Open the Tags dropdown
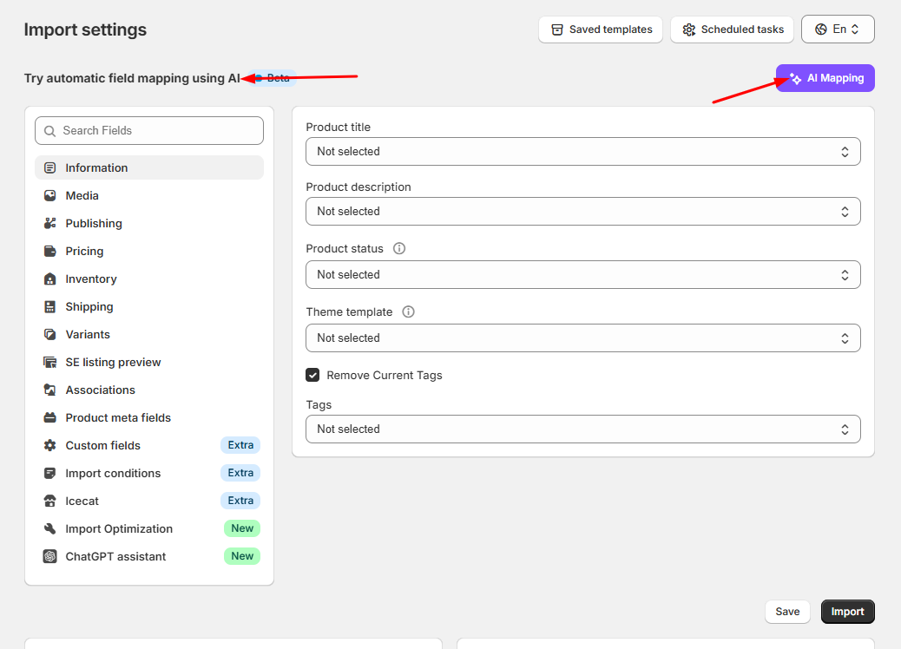The image size is (901, 649). coord(582,429)
